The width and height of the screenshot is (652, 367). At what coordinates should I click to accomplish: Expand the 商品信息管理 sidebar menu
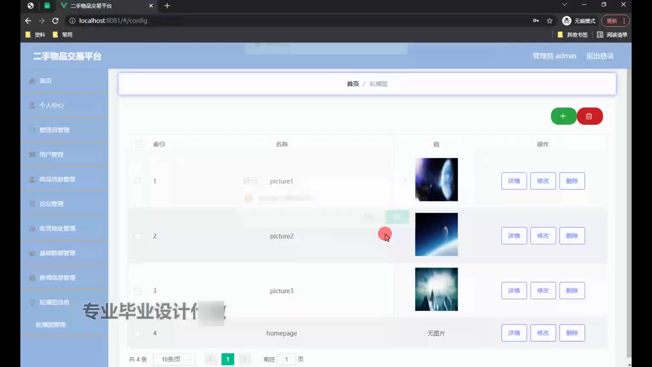coord(65,179)
